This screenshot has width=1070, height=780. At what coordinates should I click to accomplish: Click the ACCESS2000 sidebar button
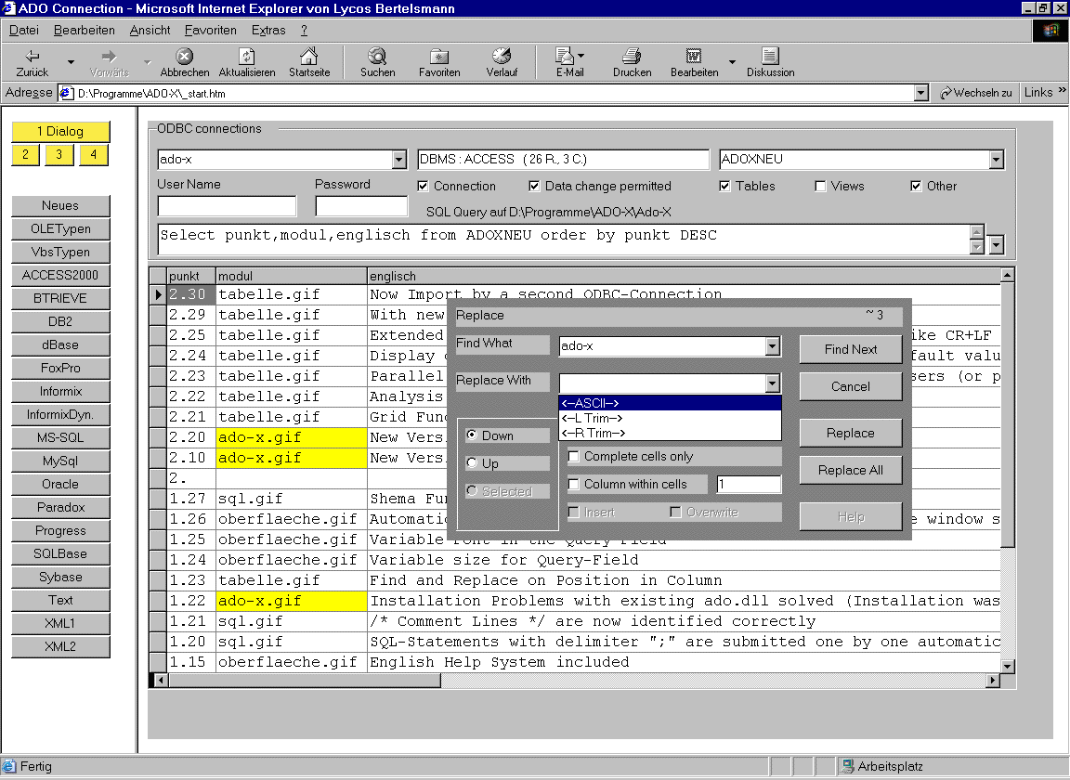click(60, 275)
